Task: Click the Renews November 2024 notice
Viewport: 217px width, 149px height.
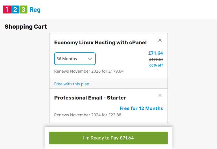Action: tap(88, 115)
